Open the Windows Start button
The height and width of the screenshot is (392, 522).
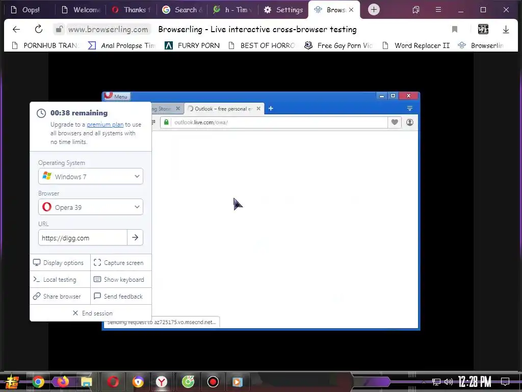(12, 382)
